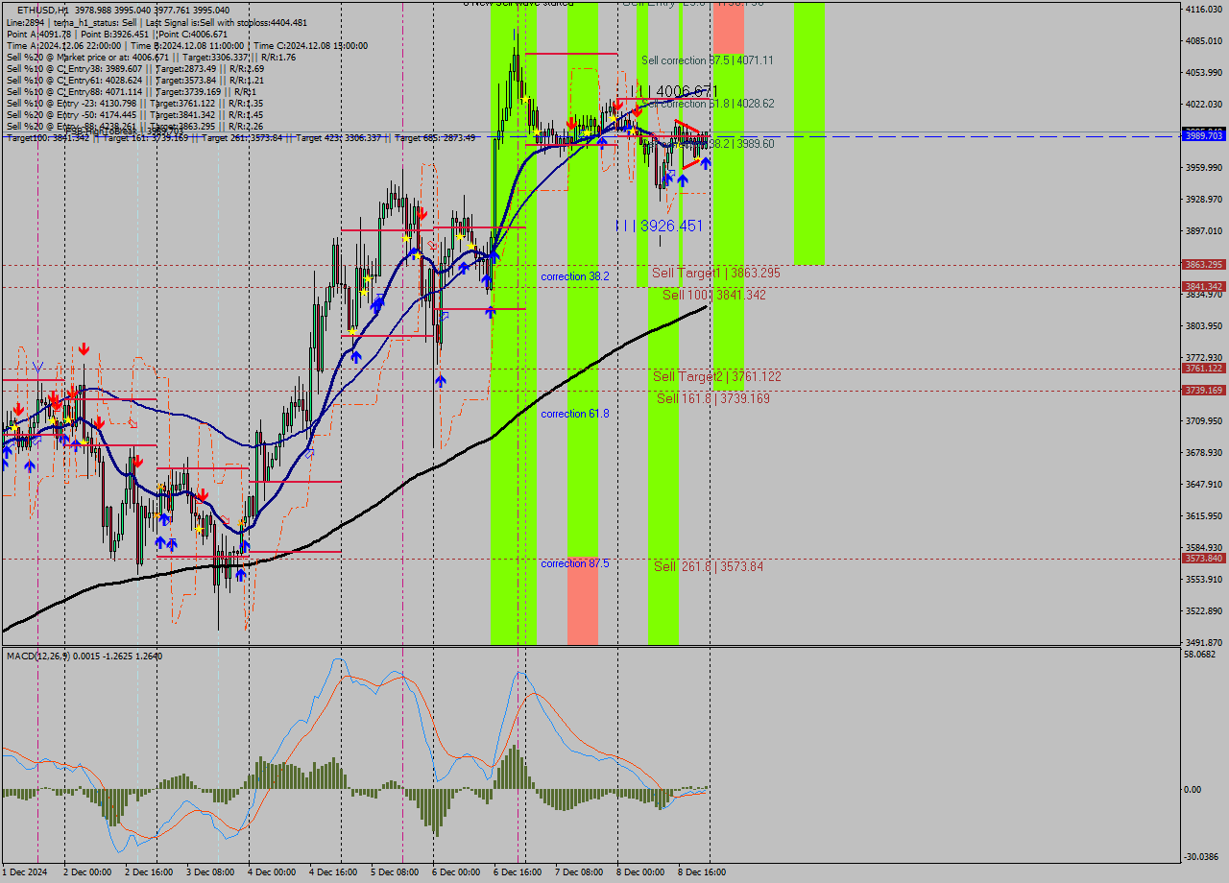
Task: Click the red triangle pattern drawn on recent candles
Action: [687, 125]
